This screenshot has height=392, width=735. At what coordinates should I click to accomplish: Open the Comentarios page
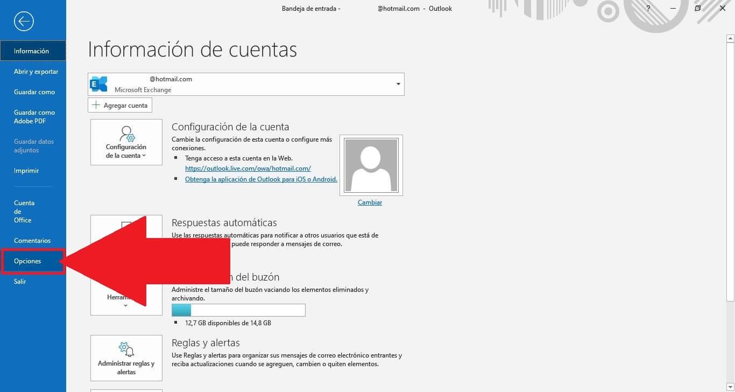click(x=33, y=241)
